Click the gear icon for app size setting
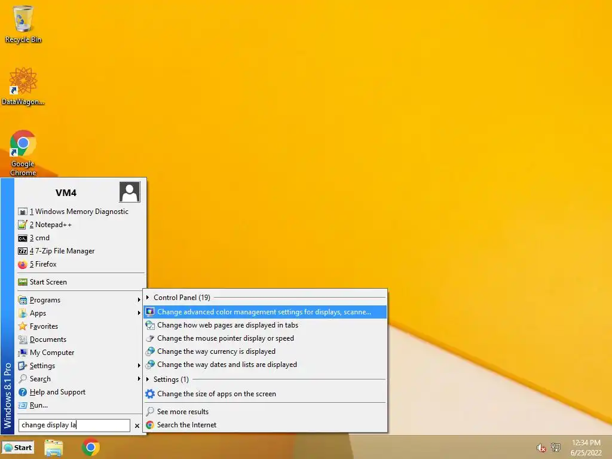The width and height of the screenshot is (612, 459). [x=150, y=394]
